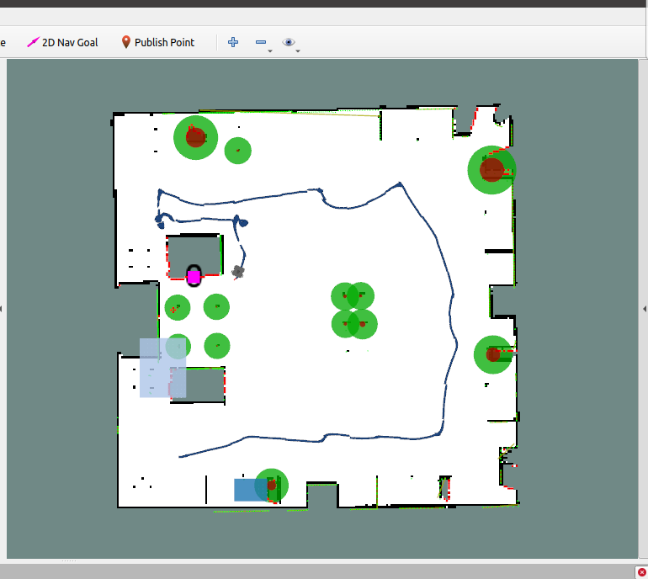The width and height of the screenshot is (648, 579).
Task: Click the magenta arrow icon of 2D Nav Goal
Action: pos(33,42)
